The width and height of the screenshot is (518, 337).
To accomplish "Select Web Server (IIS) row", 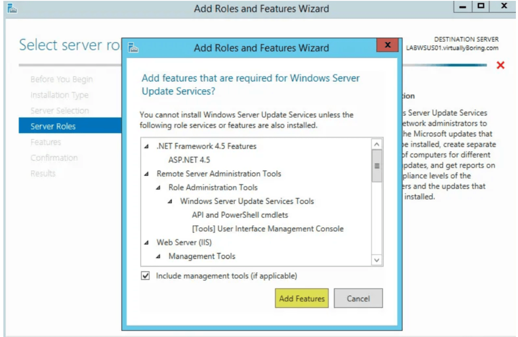I will pyautogui.click(x=184, y=242).
